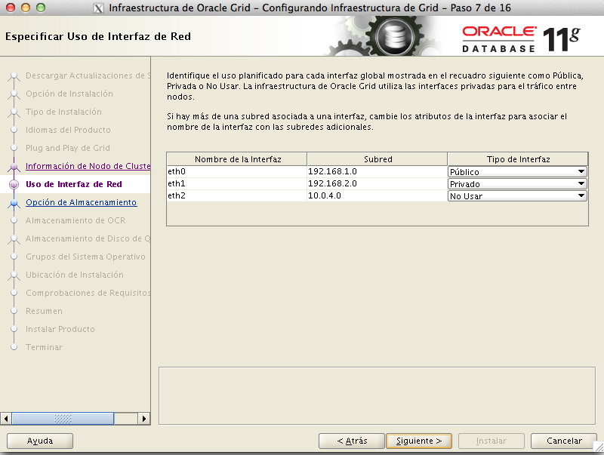The width and height of the screenshot is (604, 455).
Task: Click the X11 icon in title bar
Action: pyautogui.click(x=97, y=8)
